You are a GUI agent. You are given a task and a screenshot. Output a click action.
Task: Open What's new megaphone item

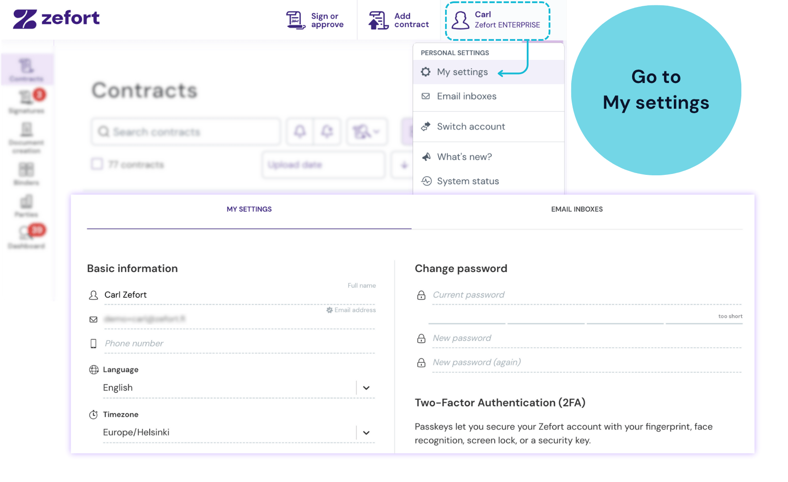pyautogui.click(x=489, y=157)
